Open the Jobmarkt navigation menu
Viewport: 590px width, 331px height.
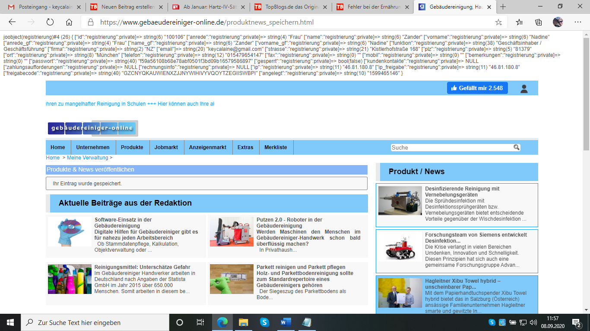pos(166,147)
